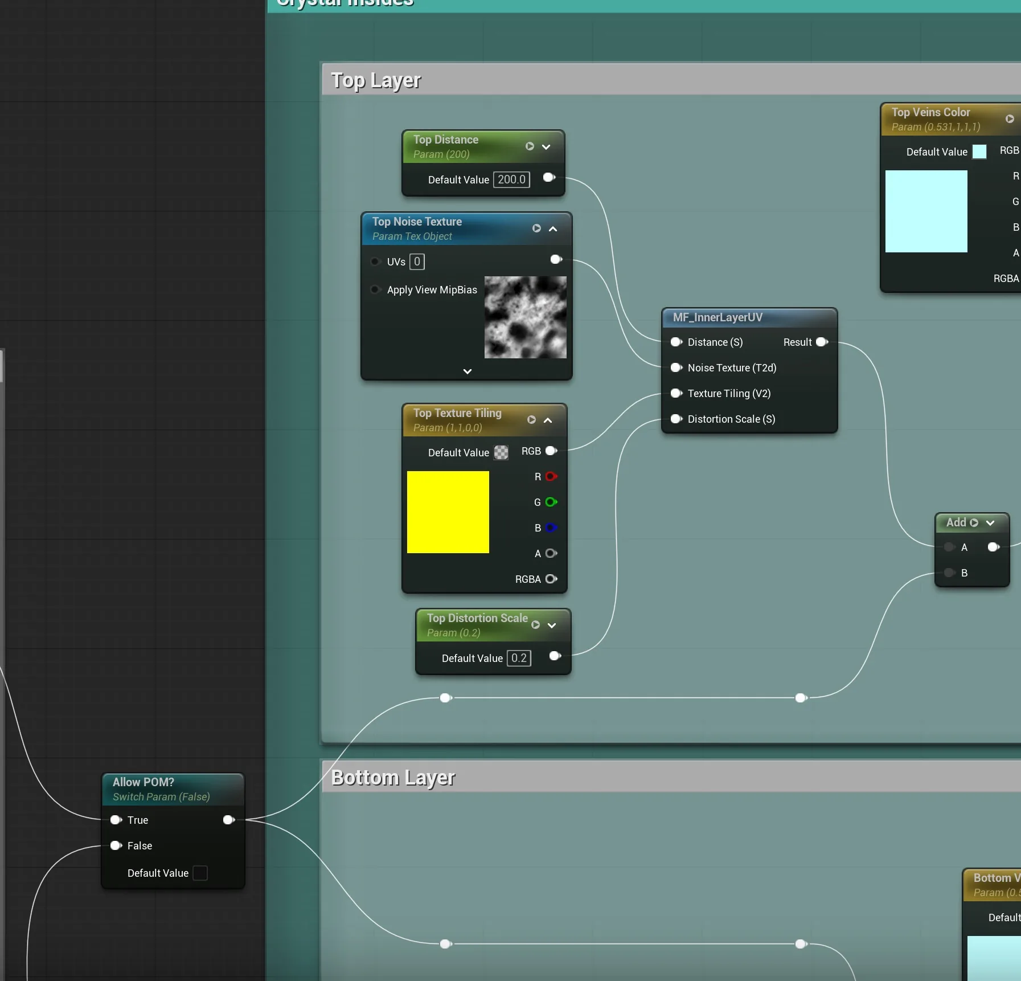Click the Top Distortion Scale value field 0.2
Image resolution: width=1021 pixels, height=981 pixels.
[x=519, y=658]
